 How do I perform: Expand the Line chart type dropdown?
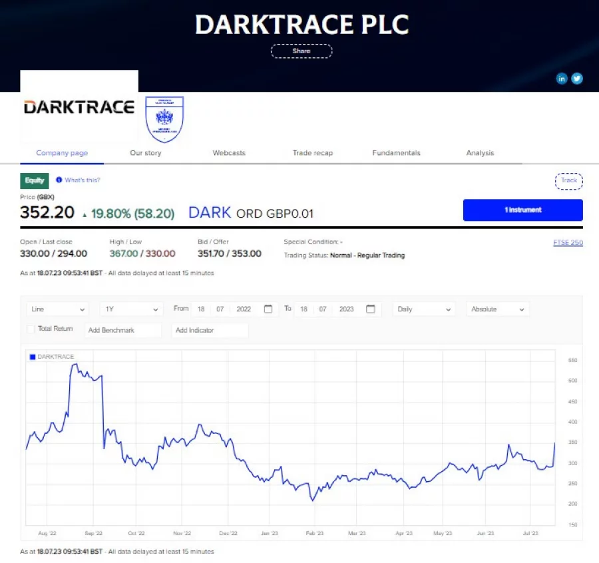tap(58, 309)
